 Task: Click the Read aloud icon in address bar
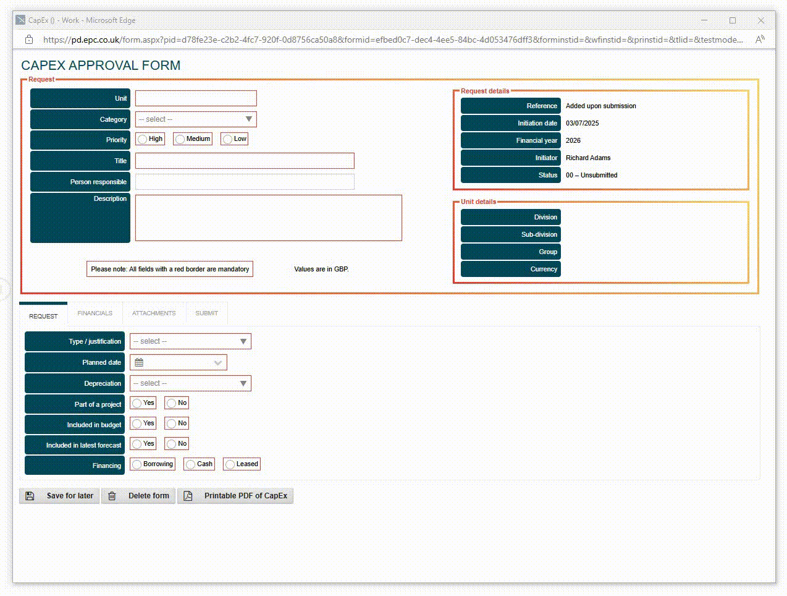coord(760,40)
